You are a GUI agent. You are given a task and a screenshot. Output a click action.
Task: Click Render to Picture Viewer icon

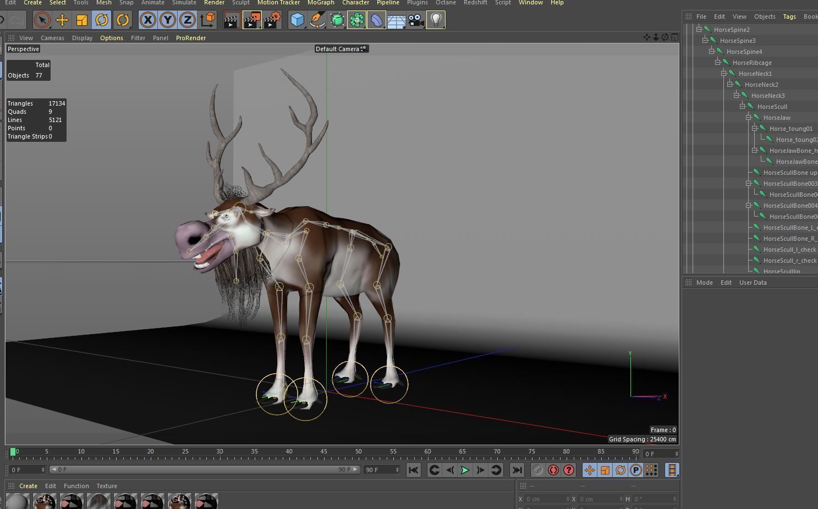click(x=252, y=20)
